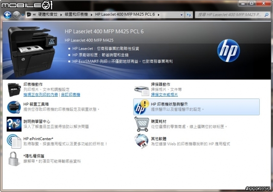Image resolution: width=273 pixels, height=192 pixels.
Task: Click banner bullet beginning HP EcoSMART 列印
Action: click(x=122, y=61)
